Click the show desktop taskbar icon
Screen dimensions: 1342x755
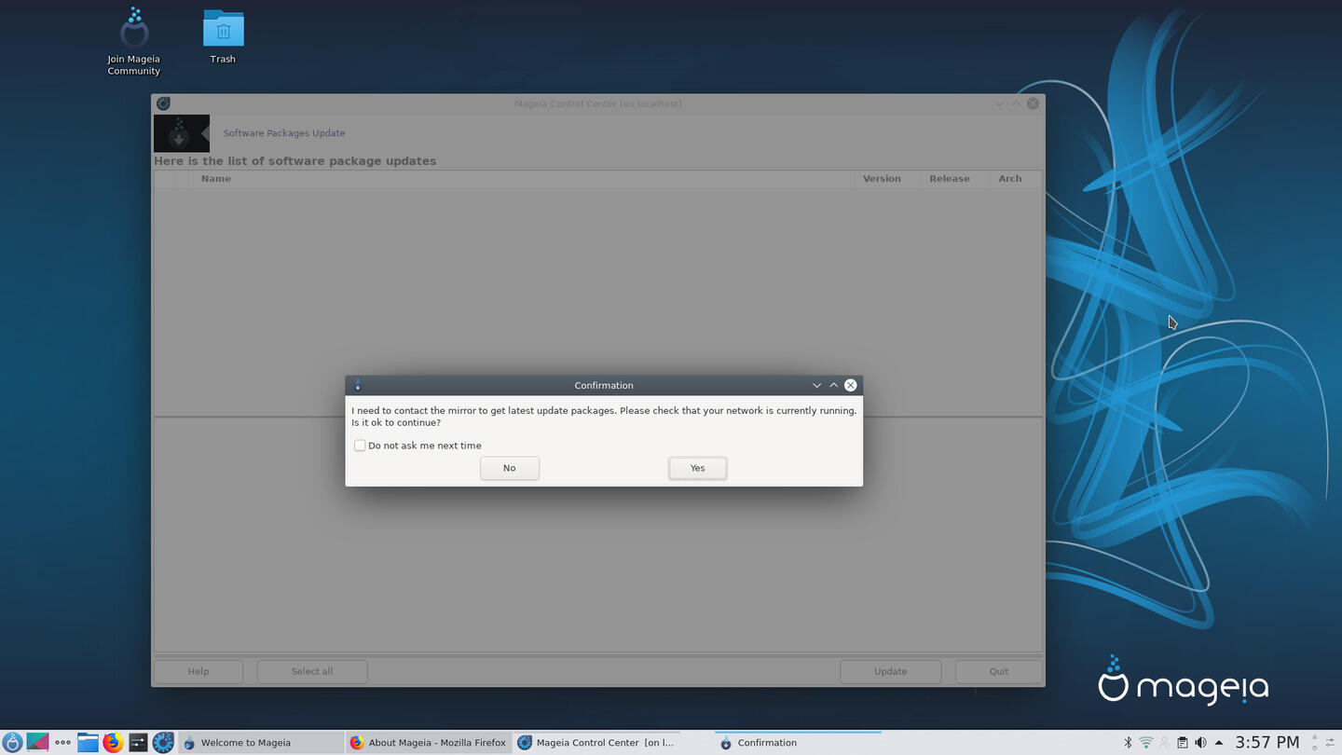click(x=37, y=742)
